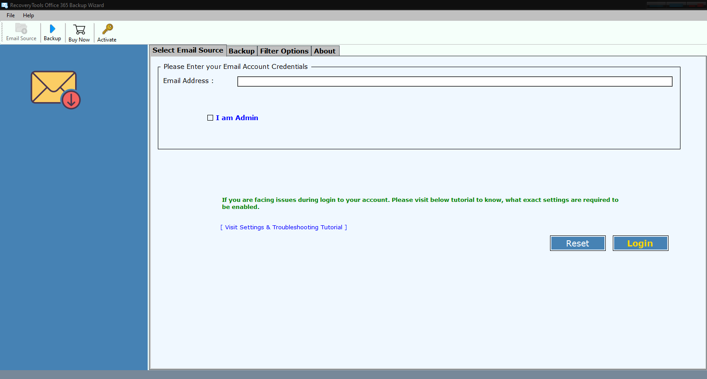The image size is (707, 379).
Task: Click the Activate key icon
Action: click(x=107, y=33)
